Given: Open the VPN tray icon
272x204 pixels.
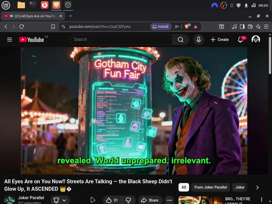Looking at the screenshot, I should pyautogui.click(x=214, y=5).
